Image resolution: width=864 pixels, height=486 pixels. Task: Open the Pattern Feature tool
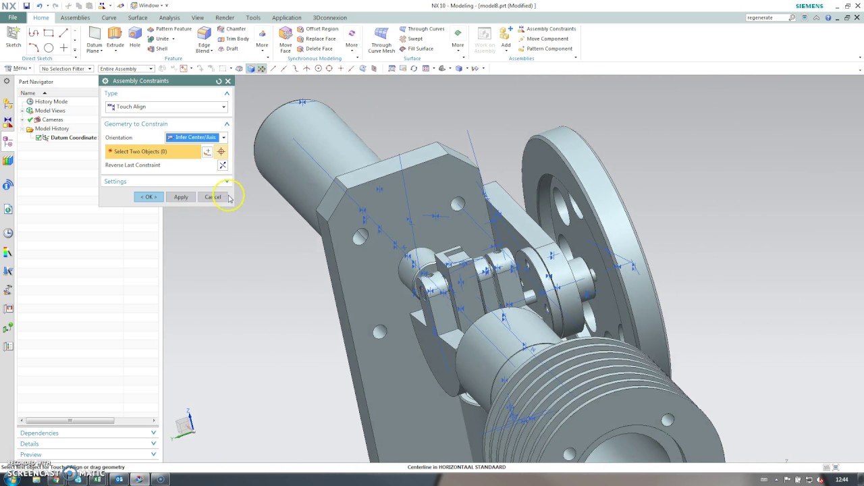tap(169, 29)
